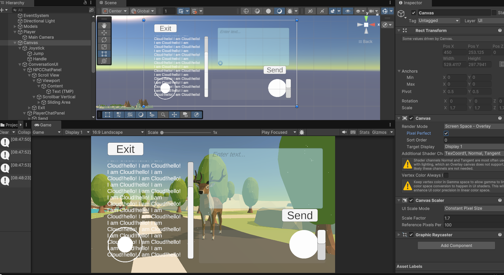This screenshot has width=504, height=275.
Task: Click the Send button in Game view
Action: click(300, 215)
